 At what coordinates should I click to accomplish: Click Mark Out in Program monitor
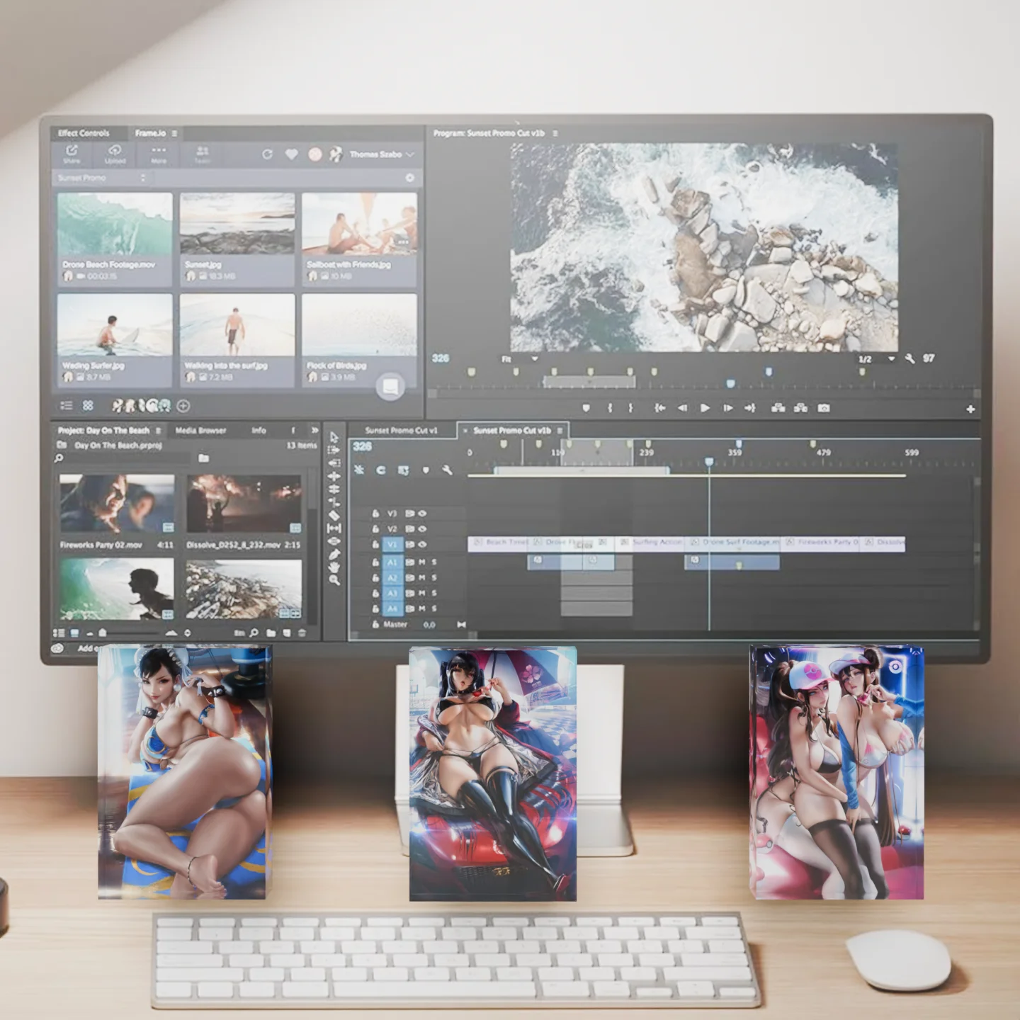(630, 408)
